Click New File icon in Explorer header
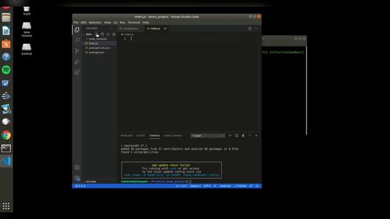Screen dimensions: 390x219 [x=97, y=34]
